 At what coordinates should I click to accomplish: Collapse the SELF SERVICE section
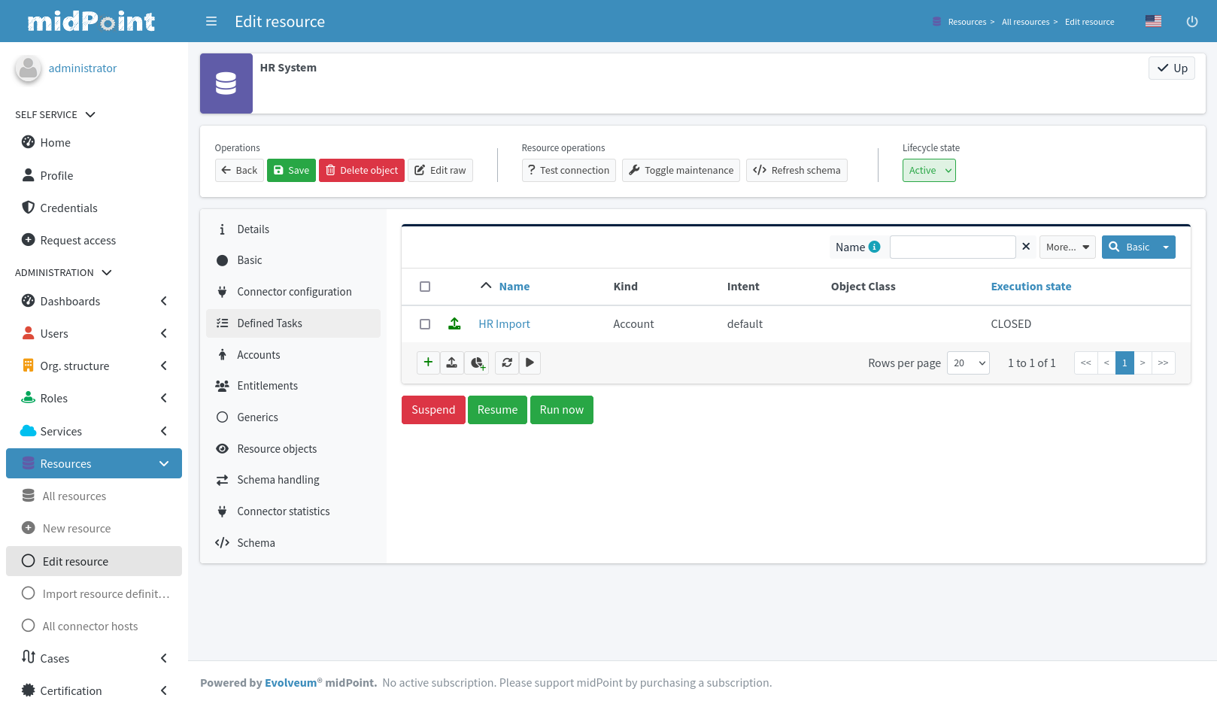point(90,114)
